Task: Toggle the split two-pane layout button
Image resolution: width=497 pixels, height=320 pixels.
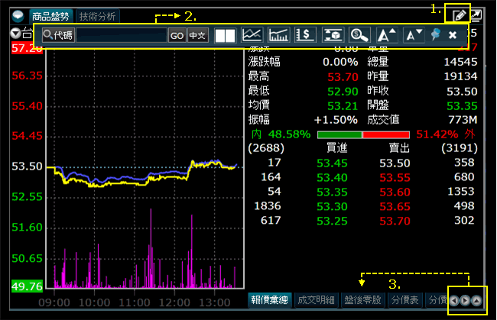Action: point(225,35)
